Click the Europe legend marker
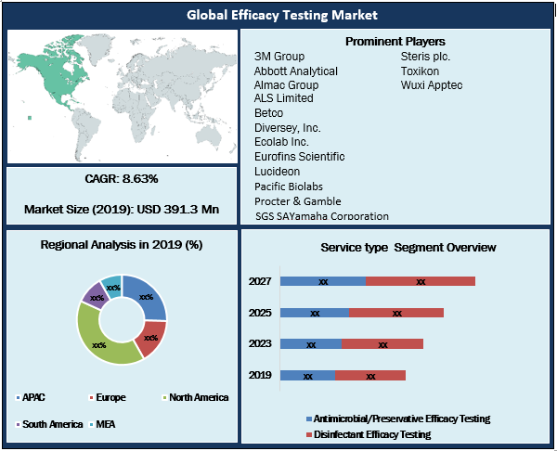Viewport: 557px width, 451px height. click(x=91, y=397)
